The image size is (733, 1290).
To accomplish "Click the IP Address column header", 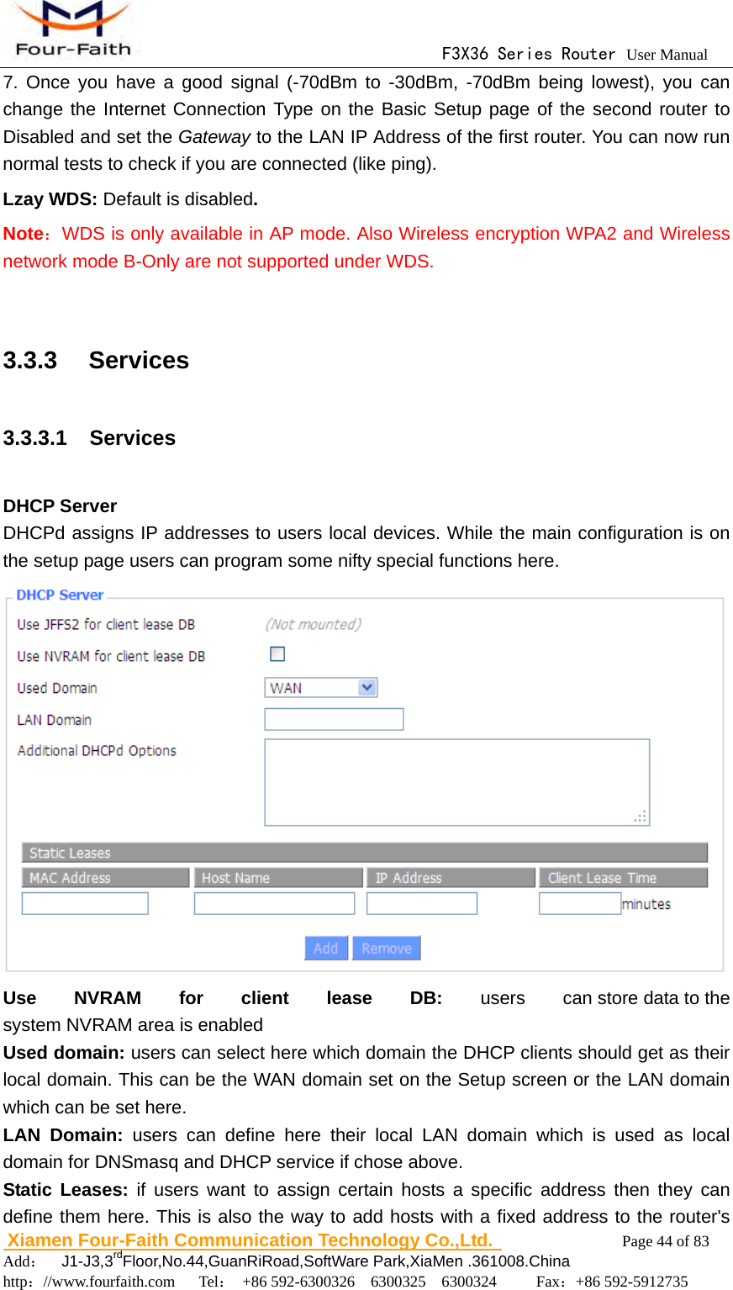I will click(x=450, y=876).
